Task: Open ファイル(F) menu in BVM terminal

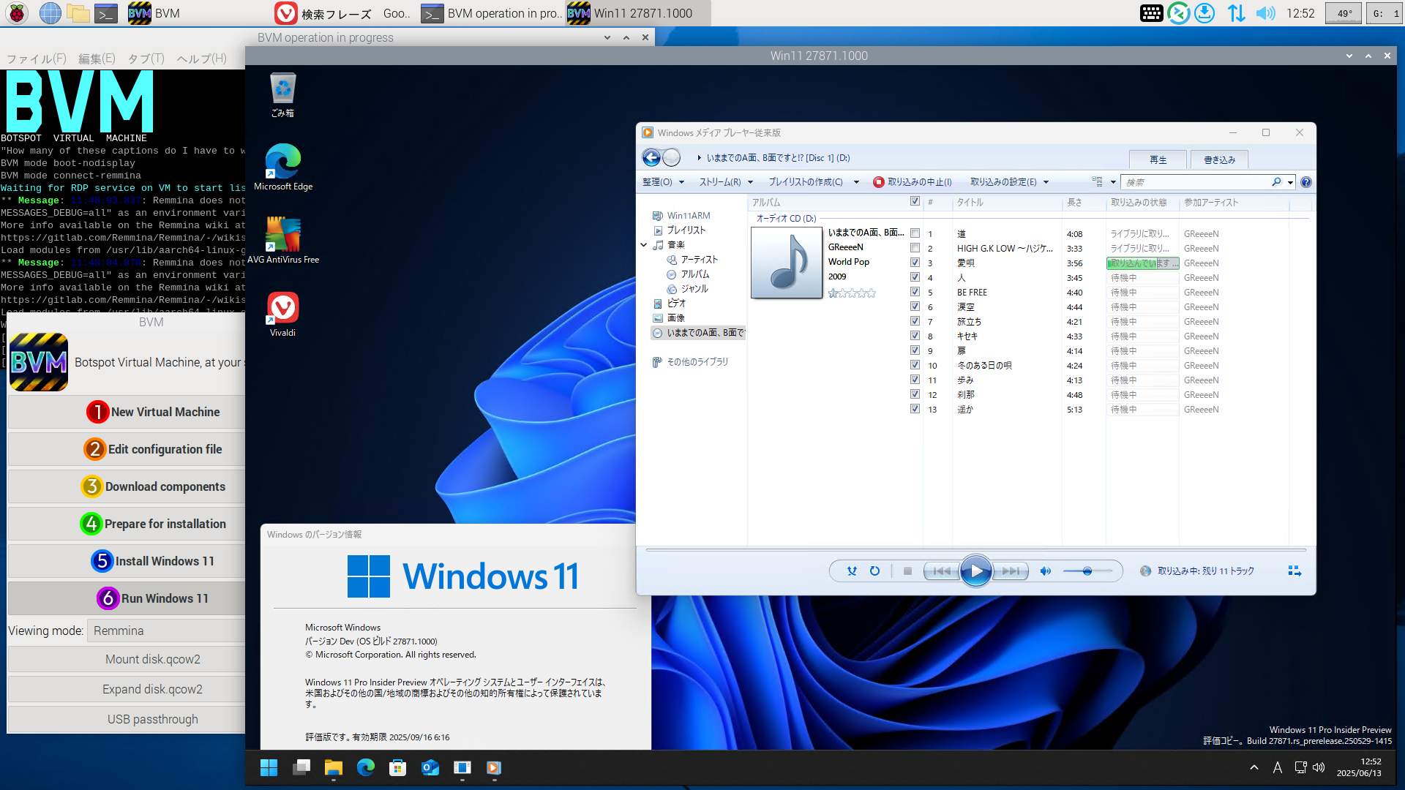Action: (x=37, y=59)
